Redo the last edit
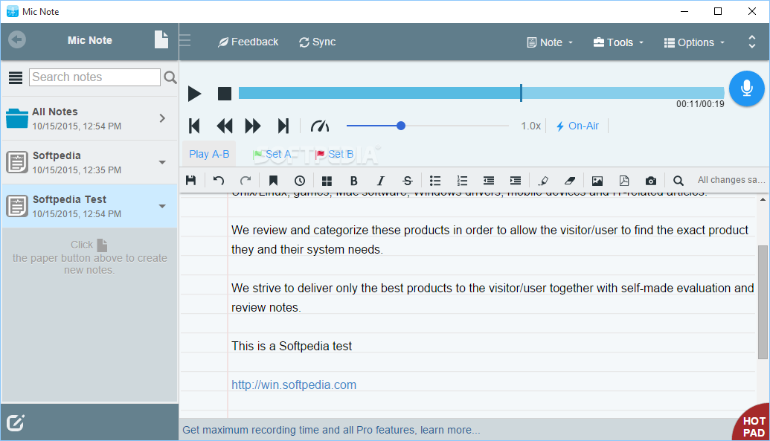 (246, 181)
